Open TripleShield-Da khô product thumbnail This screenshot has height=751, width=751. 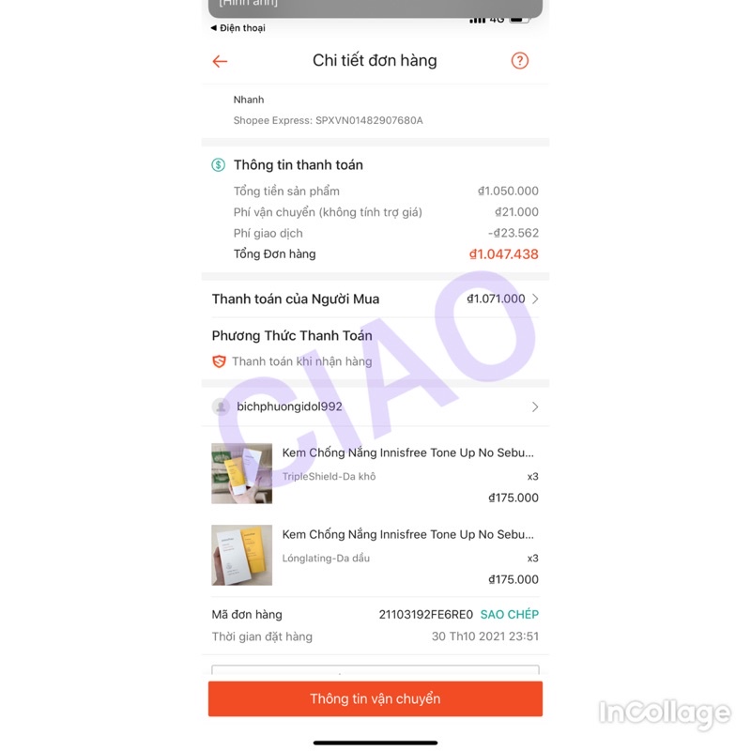(x=242, y=474)
